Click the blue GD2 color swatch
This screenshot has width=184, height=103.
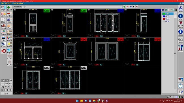164,16
